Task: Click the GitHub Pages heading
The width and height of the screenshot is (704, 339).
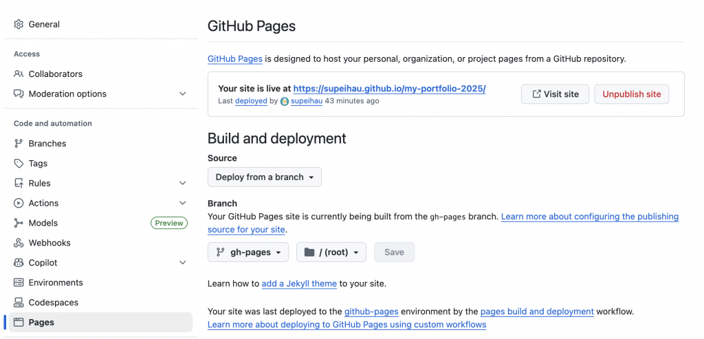Action: tap(252, 26)
